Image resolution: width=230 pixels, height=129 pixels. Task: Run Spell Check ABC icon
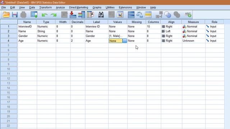click(x=188, y=15)
